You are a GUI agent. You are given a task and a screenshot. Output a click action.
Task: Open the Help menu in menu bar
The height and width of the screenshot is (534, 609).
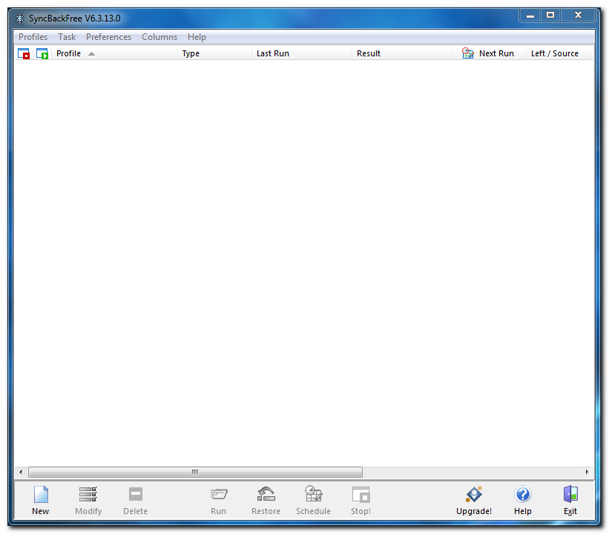click(197, 37)
